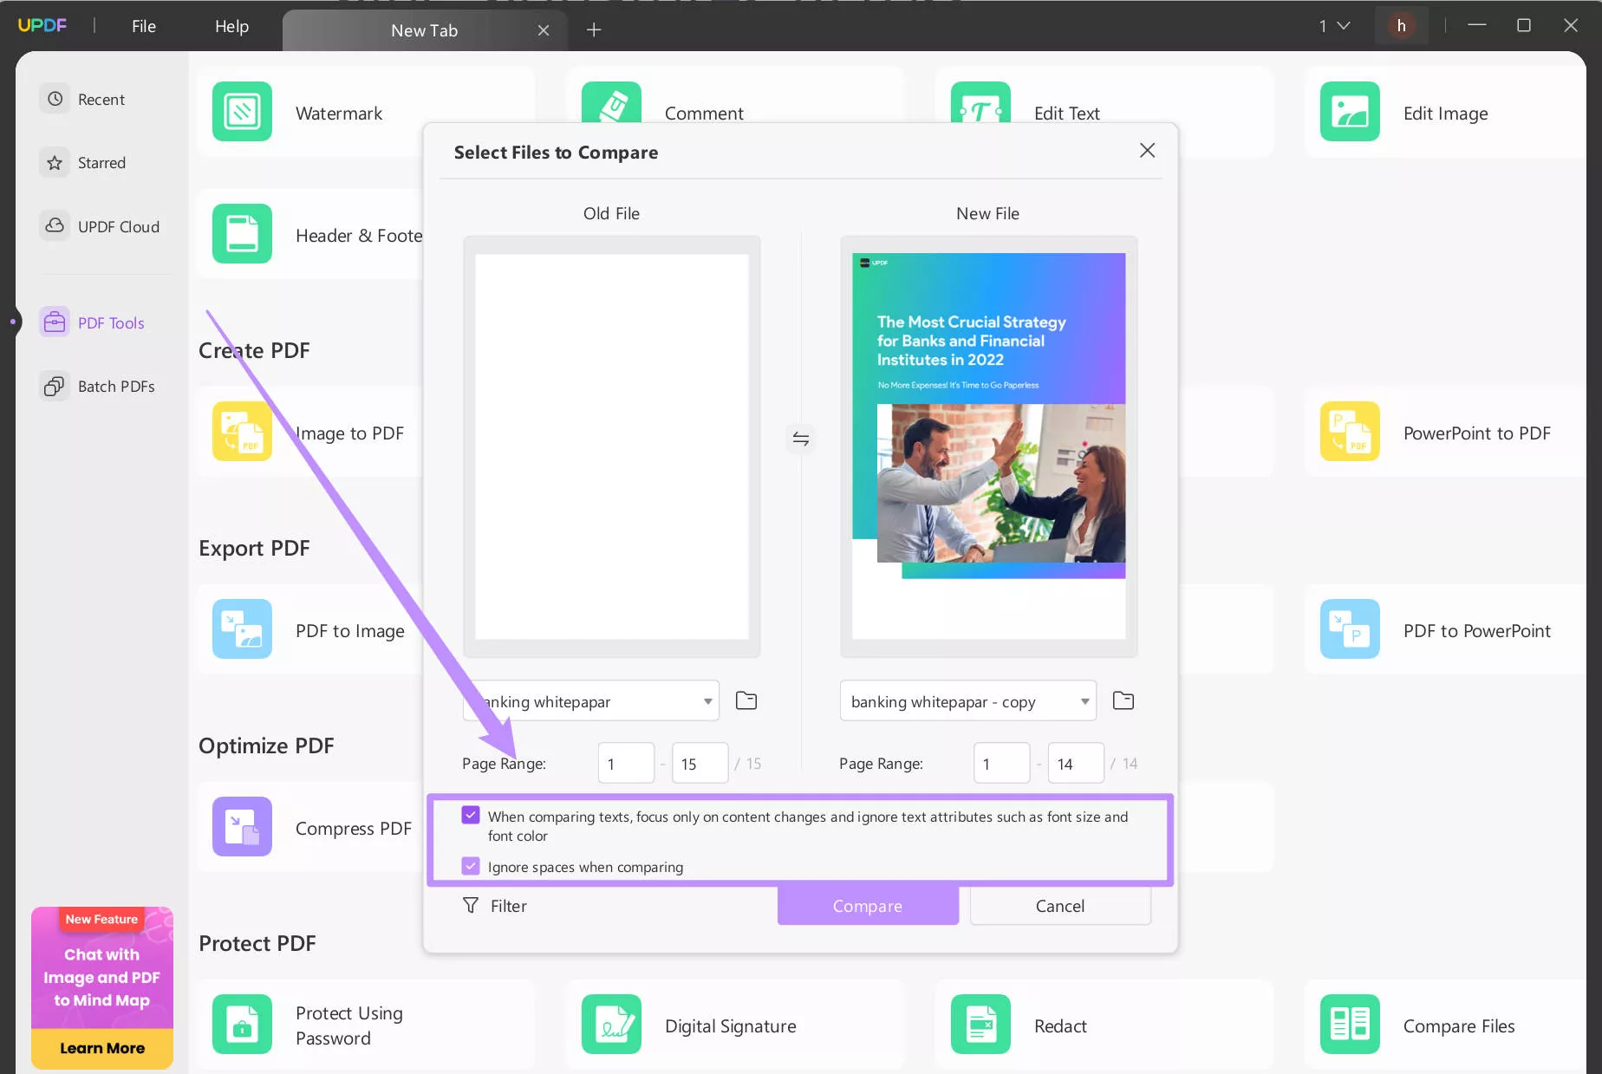
Task: Toggle Ignore spaces when comparing checkbox
Action: (x=471, y=866)
